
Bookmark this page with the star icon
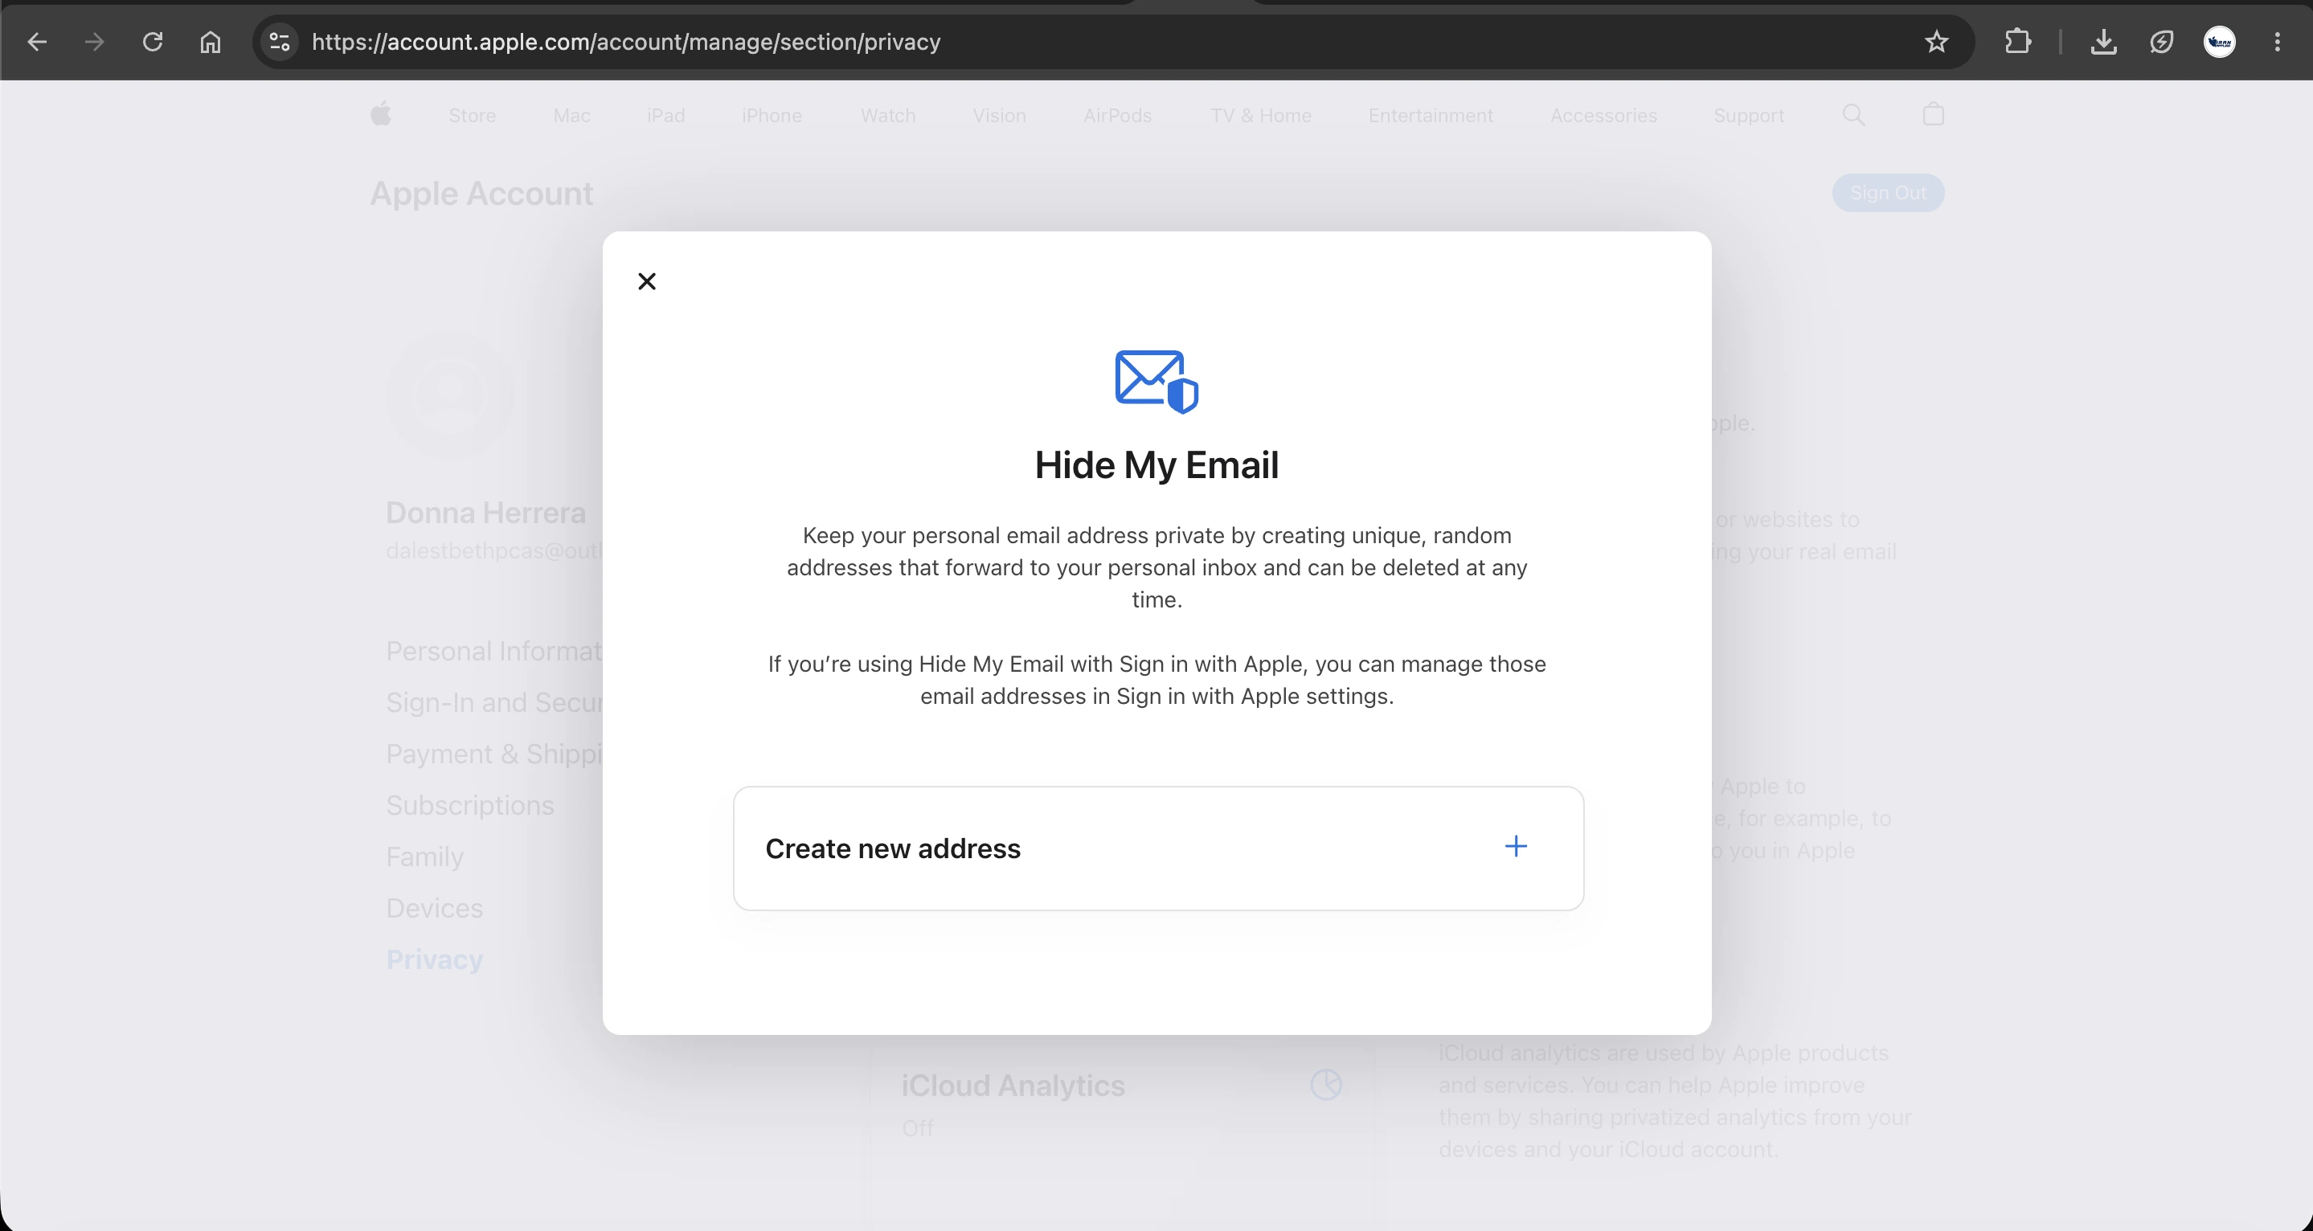tap(1937, 41)
